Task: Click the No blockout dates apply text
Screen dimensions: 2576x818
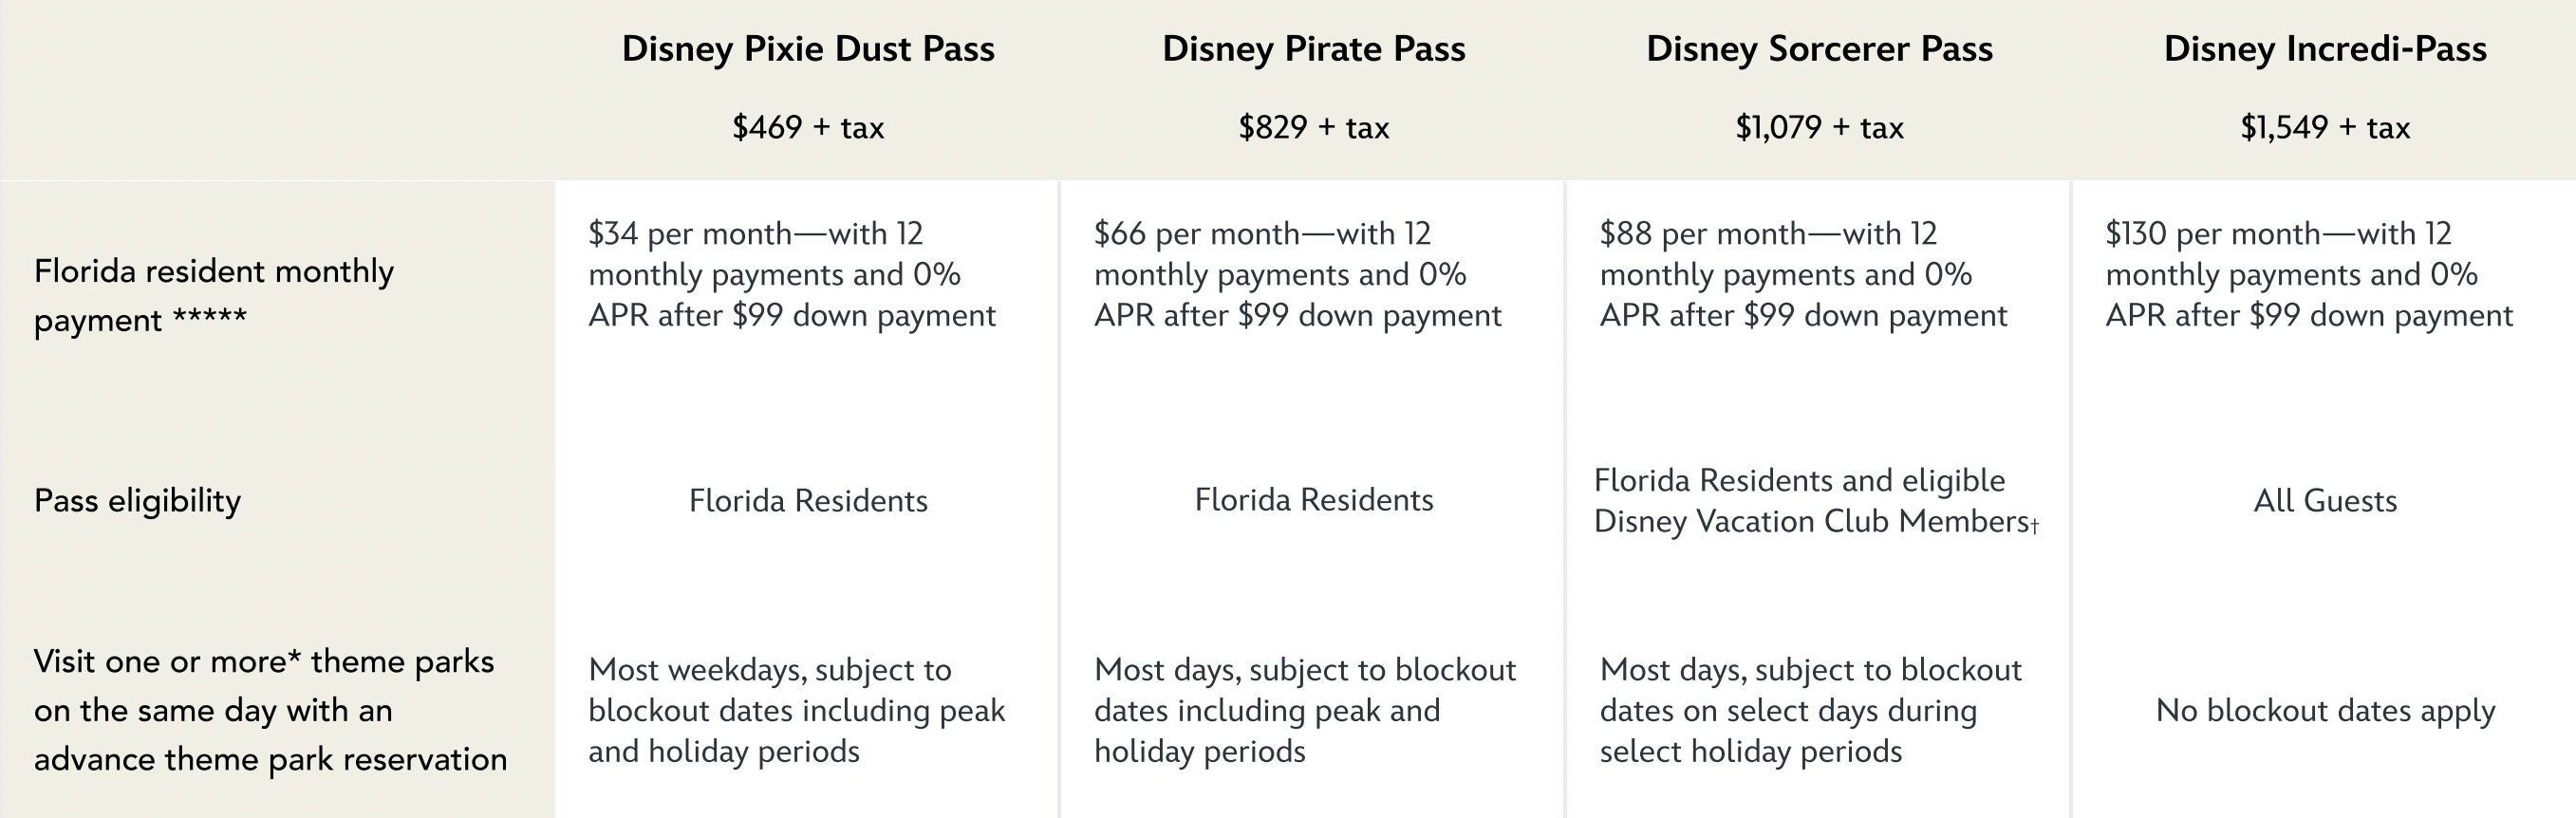Action: (2325, 710)
